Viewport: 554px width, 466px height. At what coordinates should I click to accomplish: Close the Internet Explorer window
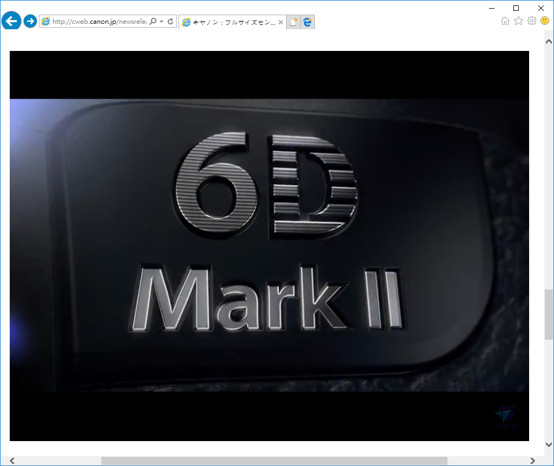pyautogui.click(x=541, y=8)
